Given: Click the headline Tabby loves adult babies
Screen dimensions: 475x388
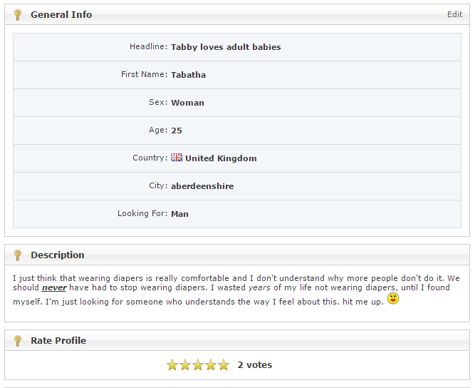Looking at the screenshot, I should coord(226,47).
